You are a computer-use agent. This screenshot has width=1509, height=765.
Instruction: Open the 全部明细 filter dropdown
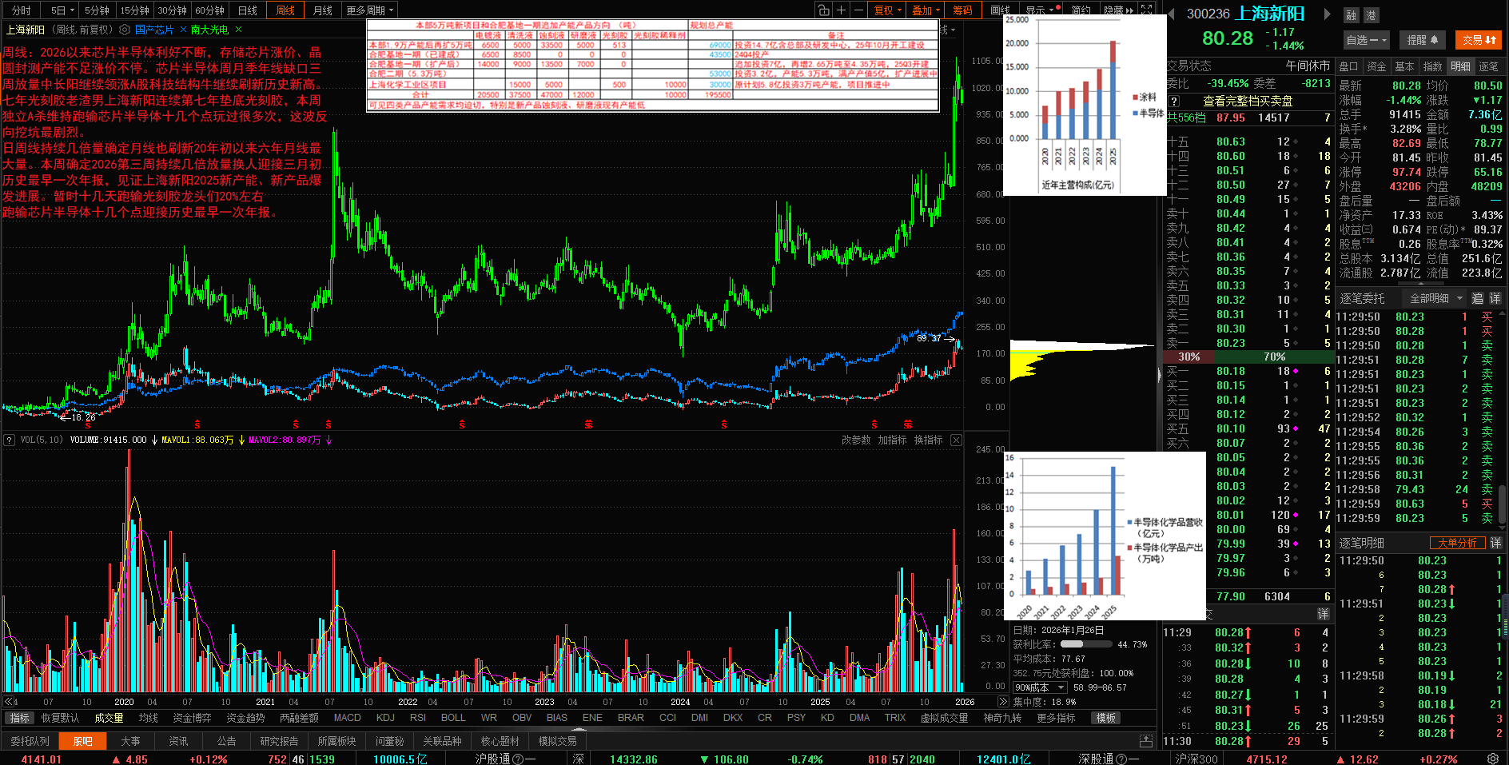1435,298
